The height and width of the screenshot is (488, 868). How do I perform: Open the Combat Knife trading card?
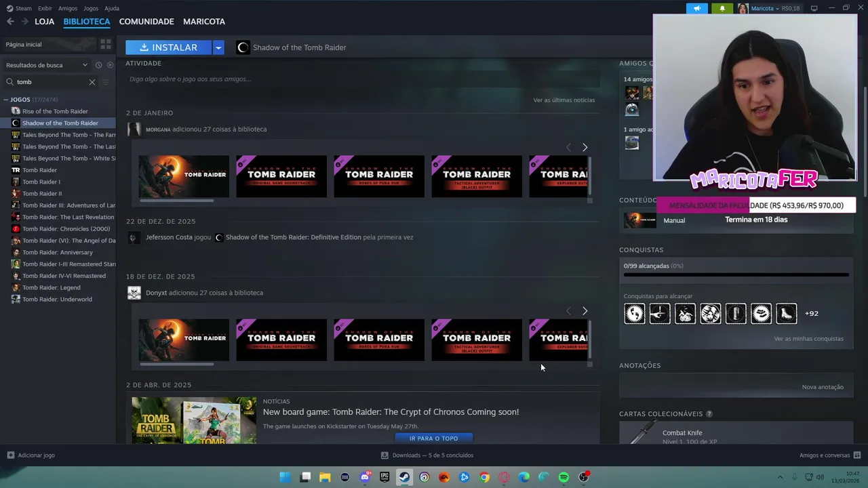pos(682,433)
